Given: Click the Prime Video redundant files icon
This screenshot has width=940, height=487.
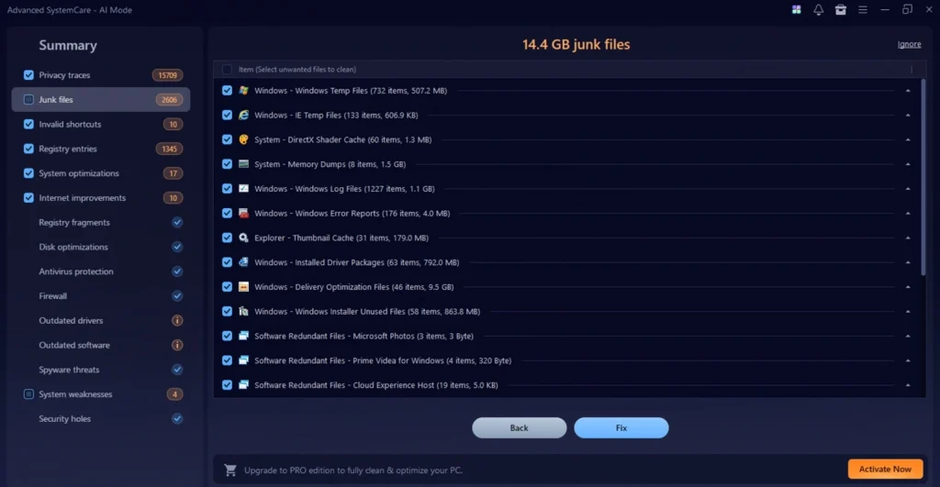Looking at the screenshot, I should tap(243, 360).
